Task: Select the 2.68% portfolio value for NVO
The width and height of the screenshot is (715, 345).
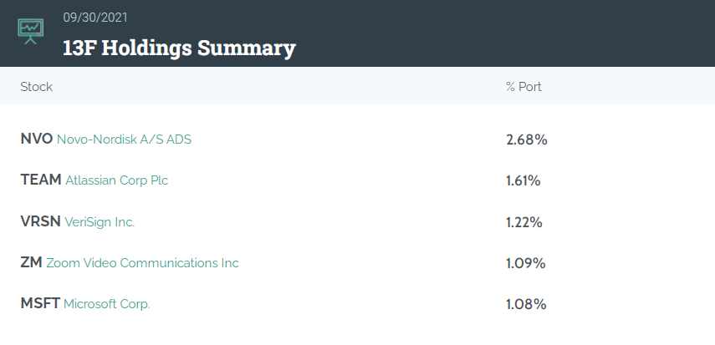Action: tap(527, 140)
